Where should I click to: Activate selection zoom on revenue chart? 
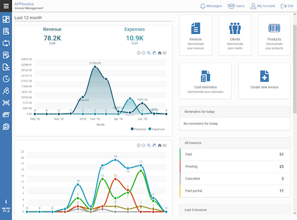coord(149,53)
